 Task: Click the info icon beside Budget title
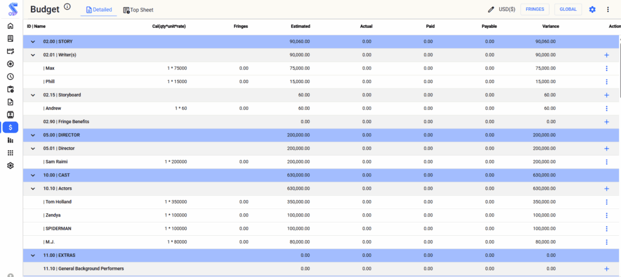[67, 6]
